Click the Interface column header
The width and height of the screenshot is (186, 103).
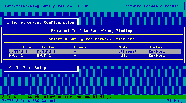(48, 47)
